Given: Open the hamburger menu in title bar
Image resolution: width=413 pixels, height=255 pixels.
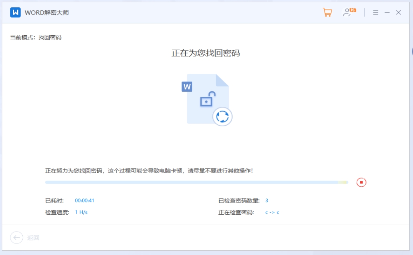Looking at the screenshot, I should tap(376, 12).
